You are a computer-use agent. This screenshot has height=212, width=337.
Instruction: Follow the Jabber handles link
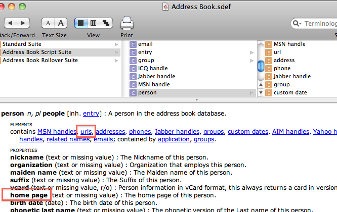pyautogui.click(x=177, y=132)
